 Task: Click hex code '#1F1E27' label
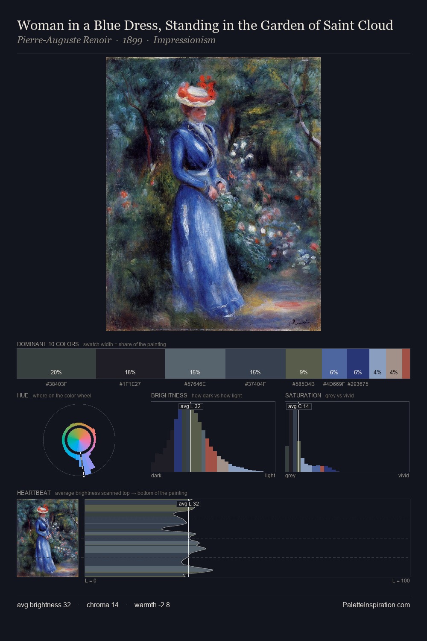click(x=130, y=384)
